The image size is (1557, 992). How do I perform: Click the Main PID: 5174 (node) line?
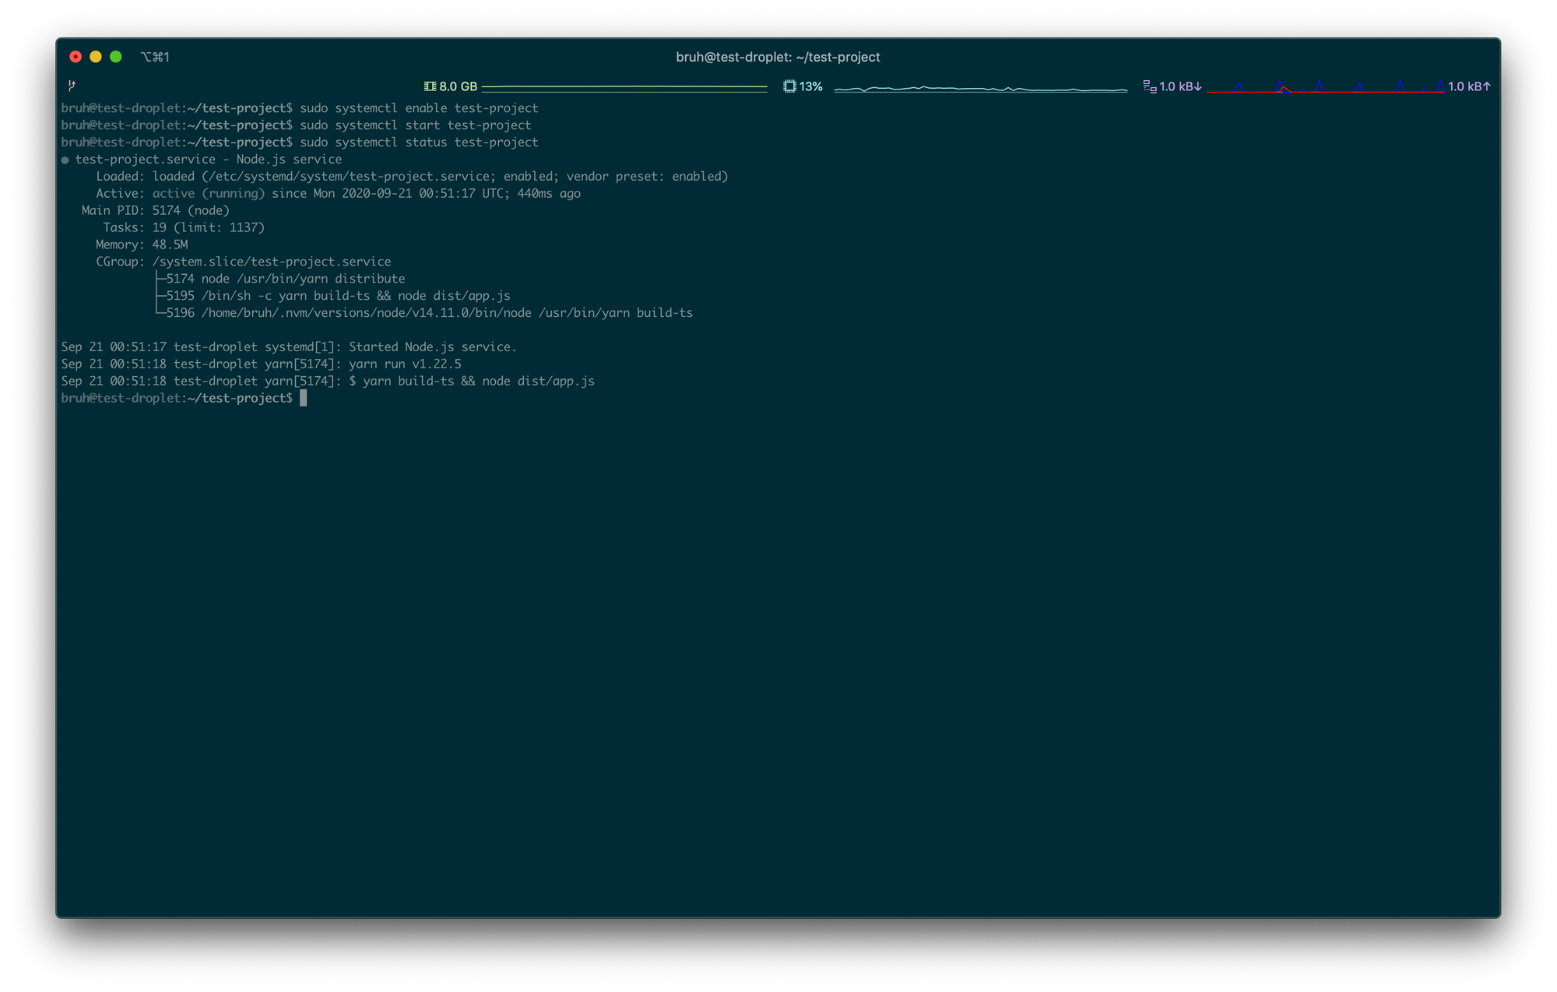coord(156,211)
